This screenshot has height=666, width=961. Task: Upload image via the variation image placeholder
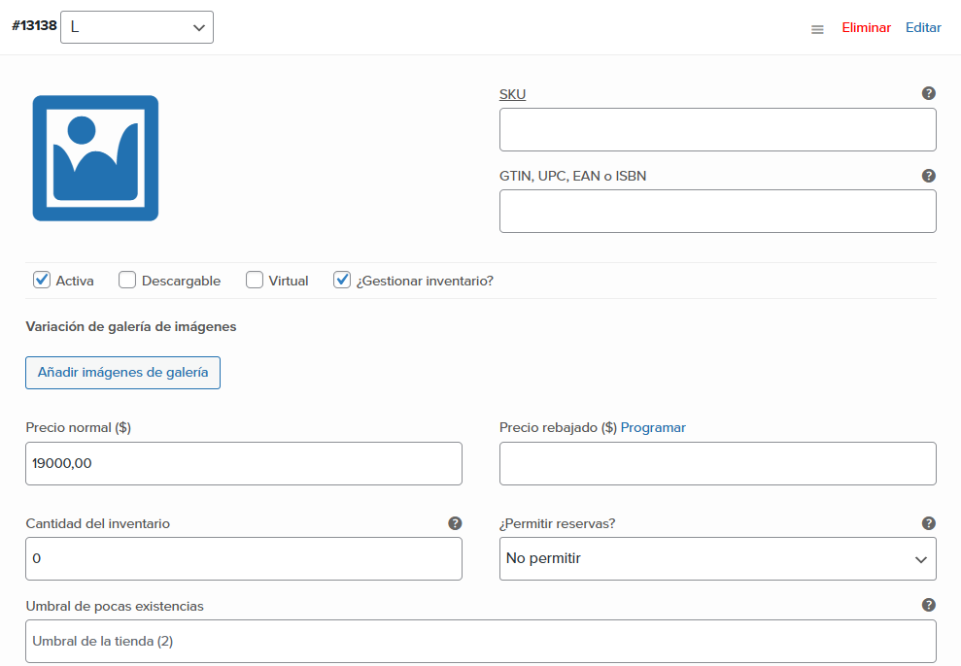(x=95, y=158)
